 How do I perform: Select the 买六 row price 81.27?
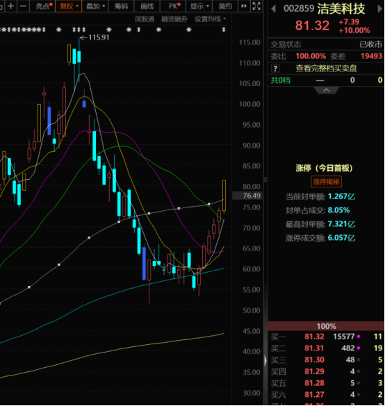pos(314,395)
